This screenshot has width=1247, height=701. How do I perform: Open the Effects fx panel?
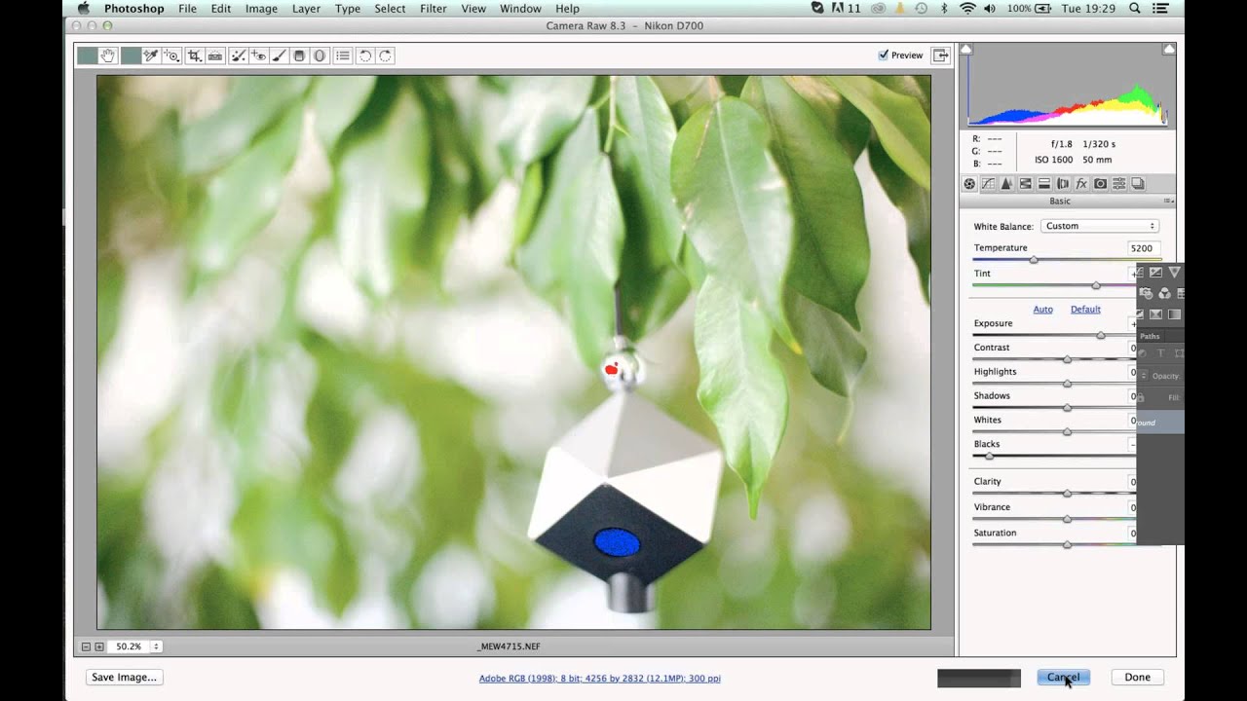click(1081, 183)
